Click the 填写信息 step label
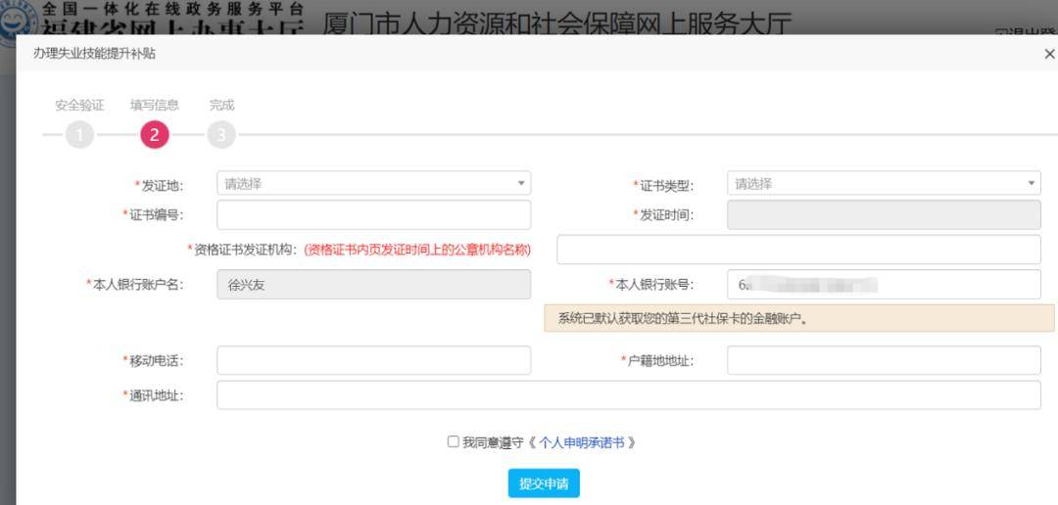 click(x=155, y=105)
